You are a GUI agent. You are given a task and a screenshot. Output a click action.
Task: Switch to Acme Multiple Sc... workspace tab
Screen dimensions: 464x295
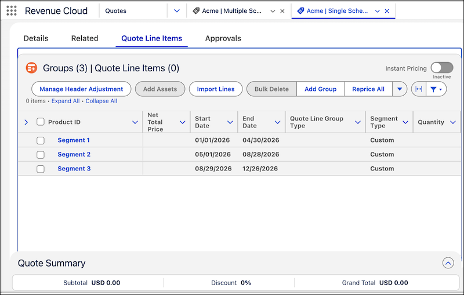(231, 11)
